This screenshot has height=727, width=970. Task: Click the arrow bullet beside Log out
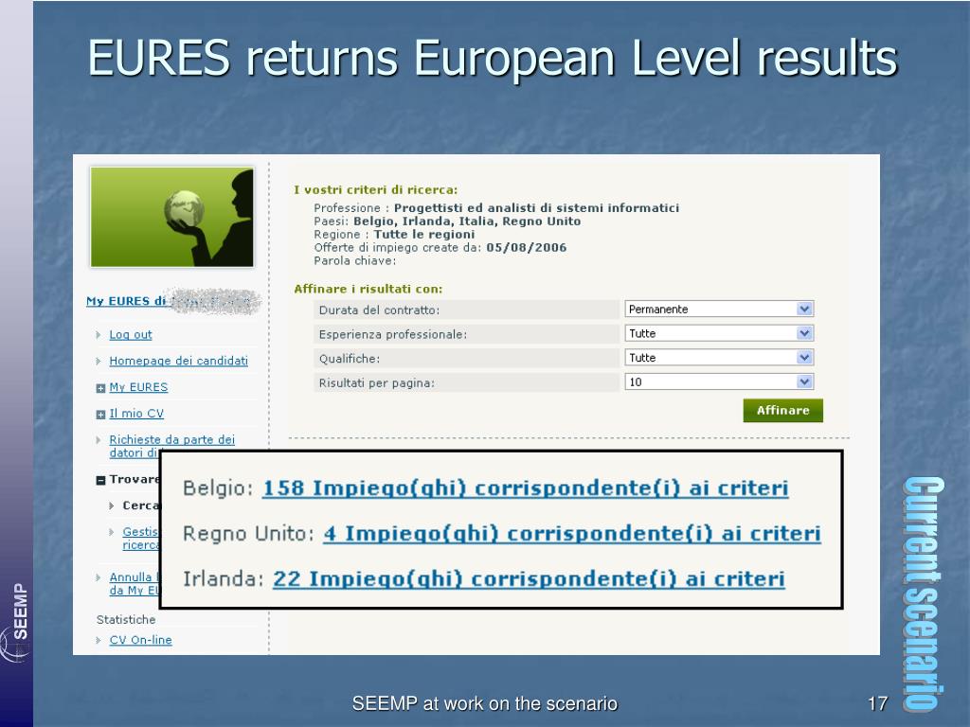(x=99, y=334)
